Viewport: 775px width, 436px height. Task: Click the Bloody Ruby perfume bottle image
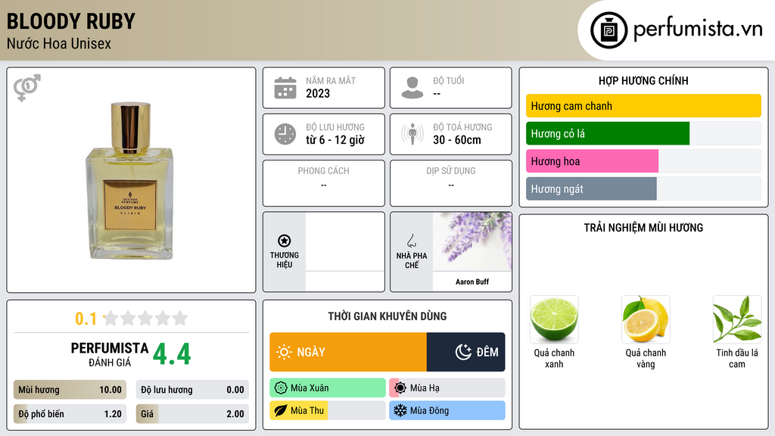[130, 181]
